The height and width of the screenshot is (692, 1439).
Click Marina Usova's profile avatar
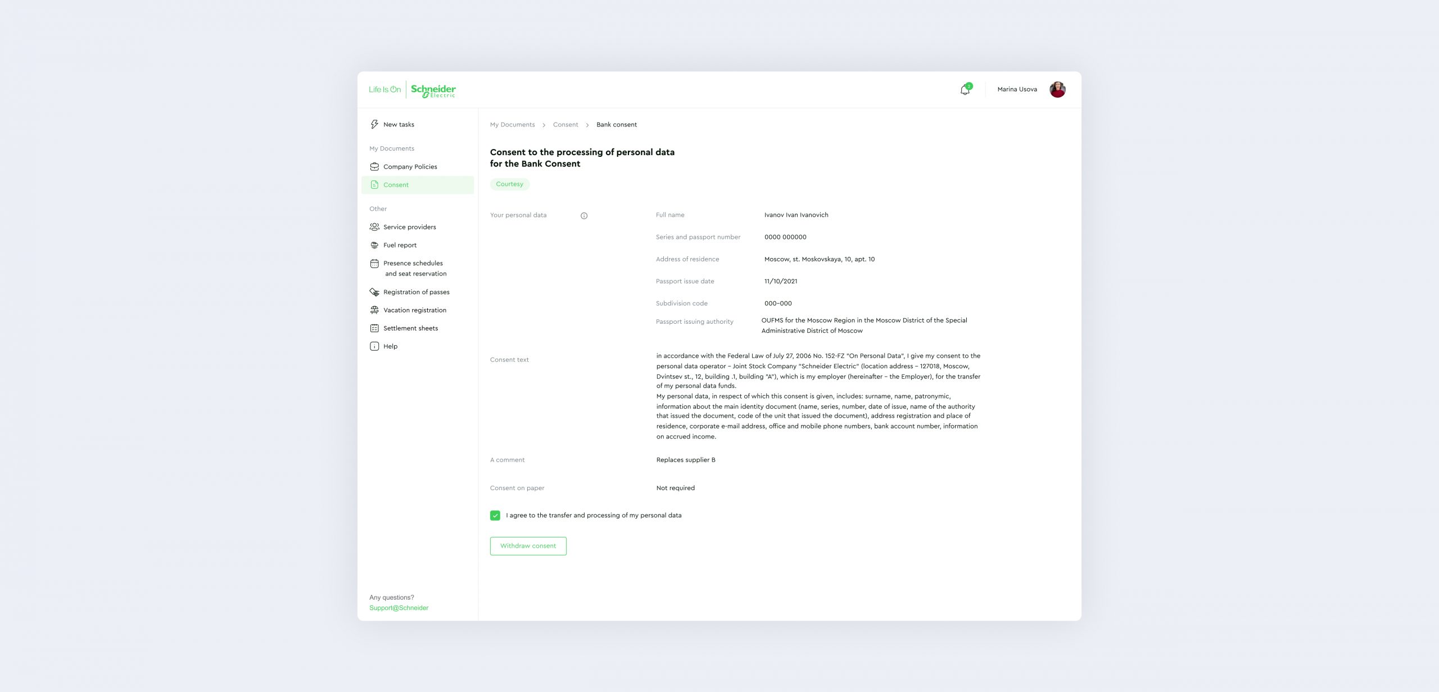point(1057,89)
